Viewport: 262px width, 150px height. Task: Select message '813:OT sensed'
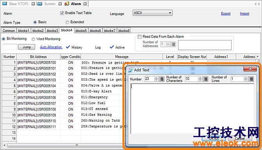point(94,109)
